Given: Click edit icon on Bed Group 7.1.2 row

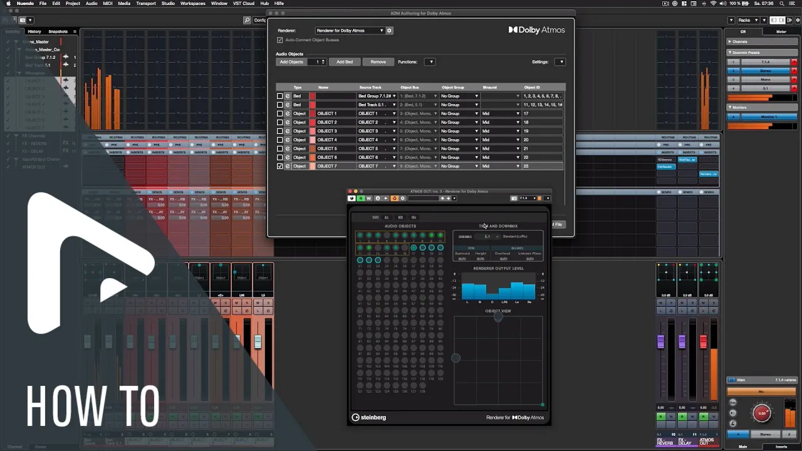Looking at the screenshot, I should (x=288, y=96).
